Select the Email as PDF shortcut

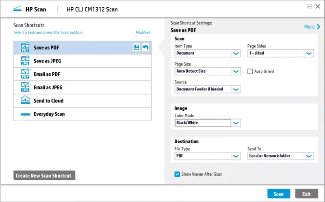coord(82,74)
